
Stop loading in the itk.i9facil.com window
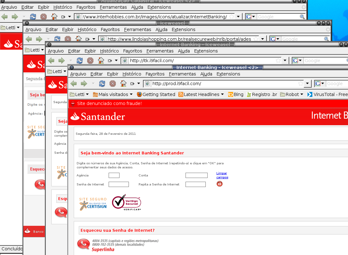coord(90,61)
